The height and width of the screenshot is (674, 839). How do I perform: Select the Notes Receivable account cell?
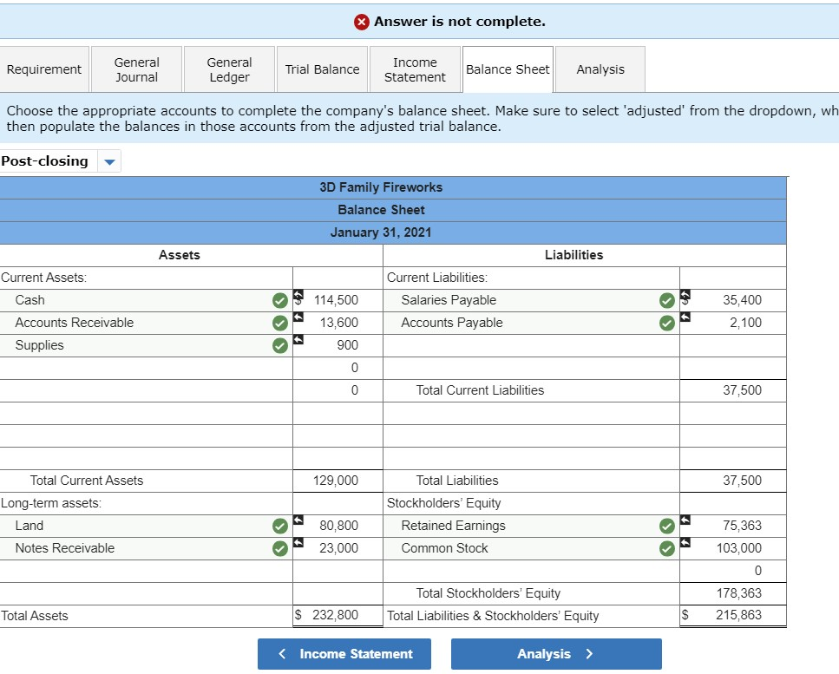point(146,549)
